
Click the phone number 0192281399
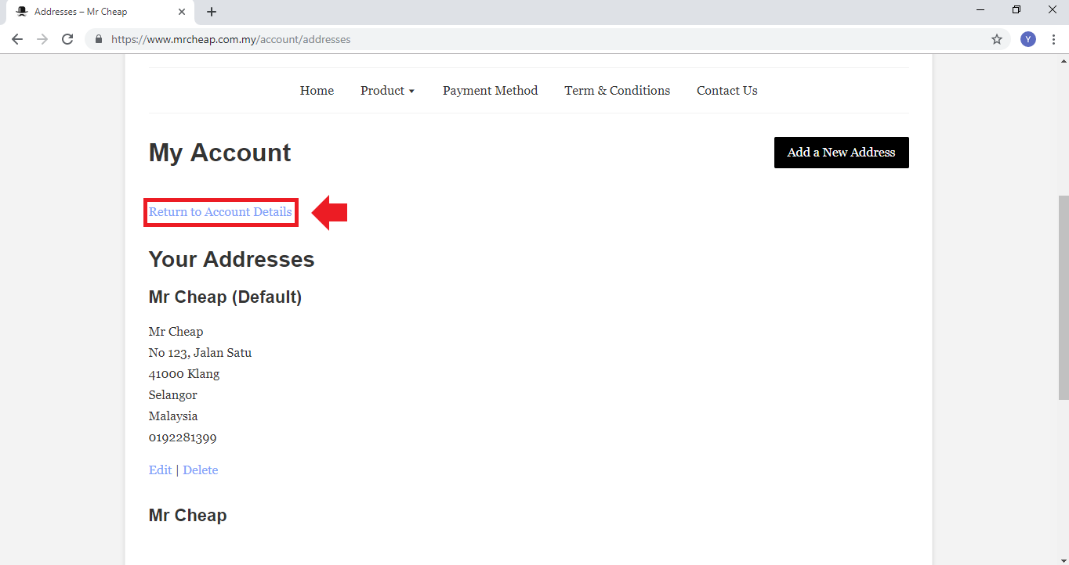(x=183, y=437)
